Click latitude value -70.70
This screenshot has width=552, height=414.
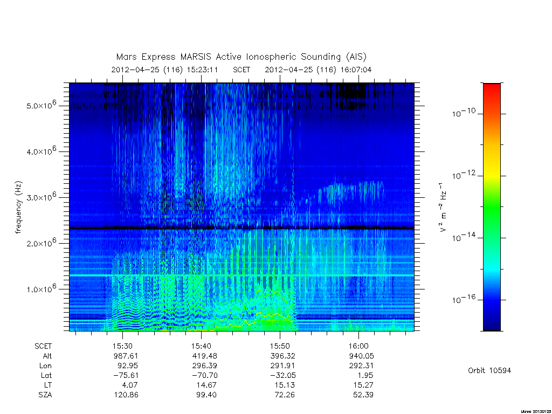click(204, 376)
